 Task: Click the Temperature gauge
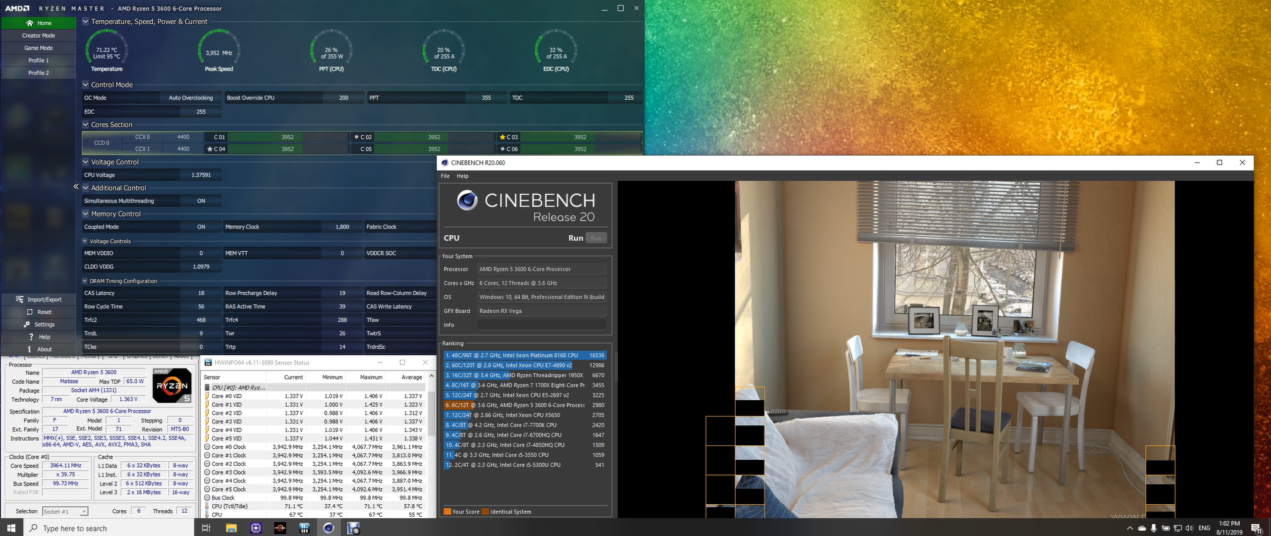(107, 50)
